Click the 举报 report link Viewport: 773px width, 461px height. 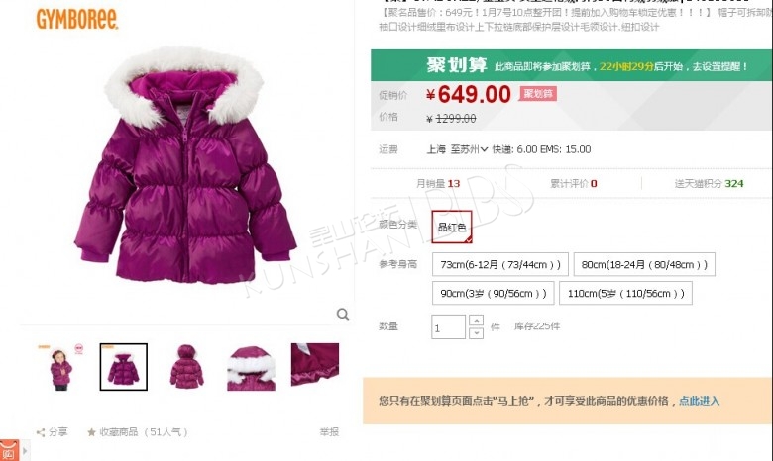click(329, 432)
